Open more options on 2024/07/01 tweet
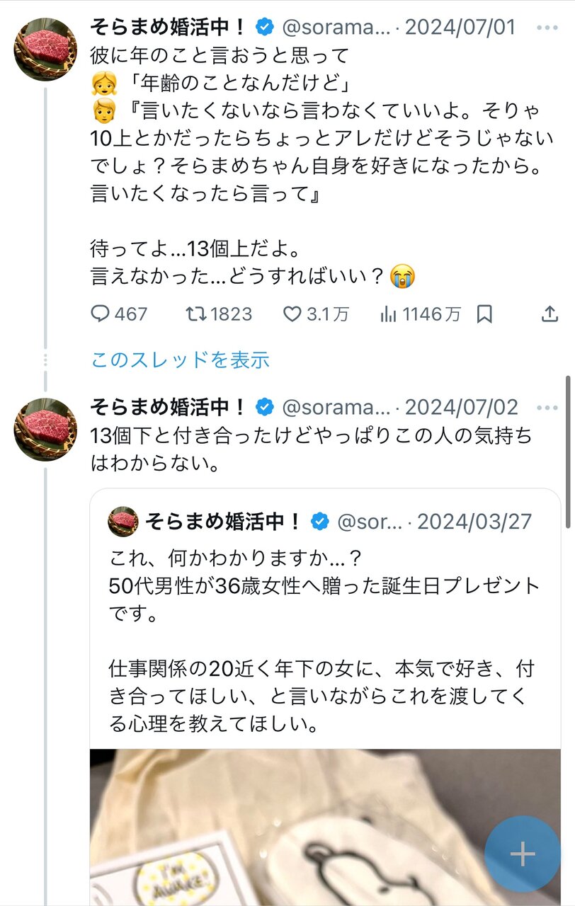This screenshot has height=906, width=575. [547, 28]
